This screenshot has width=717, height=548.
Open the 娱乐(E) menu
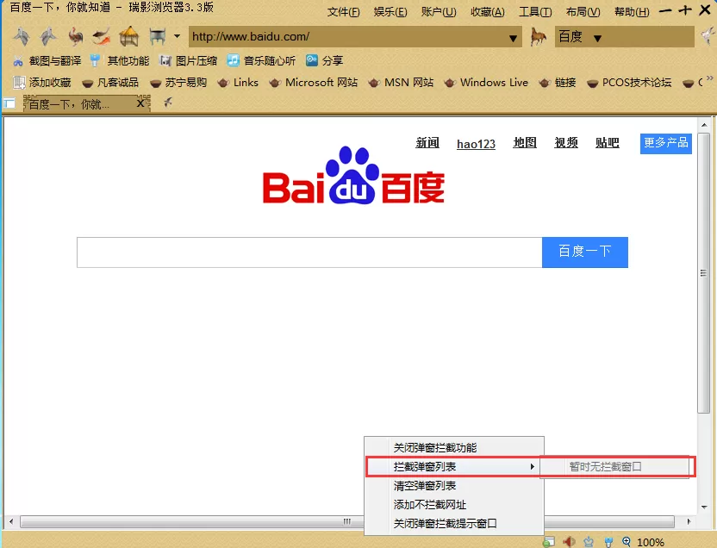pyautogui.click(x=390, y=12)
